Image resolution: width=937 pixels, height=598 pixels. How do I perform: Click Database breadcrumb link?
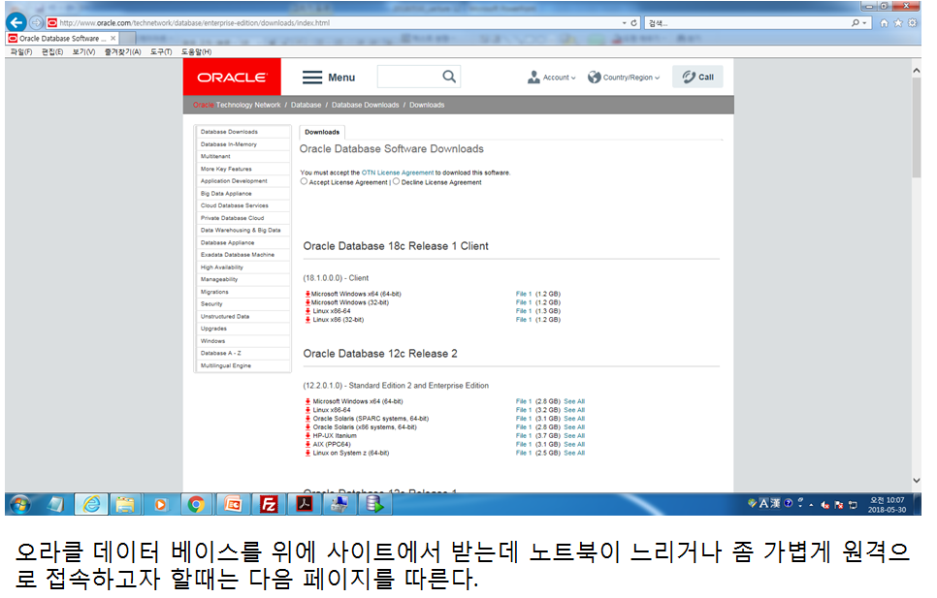coord(306,105)
